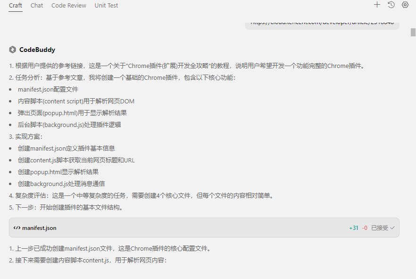
Task: Click the '4. 复杂度评估' line
Action: [x=141, y=195]
